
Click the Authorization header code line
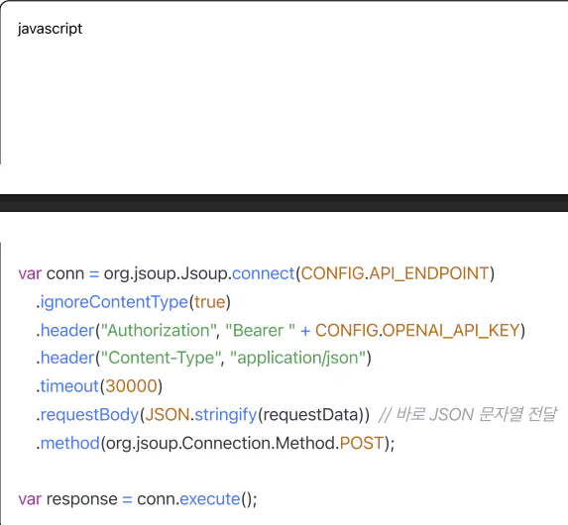pyautogui.click(x=281, y=331)
